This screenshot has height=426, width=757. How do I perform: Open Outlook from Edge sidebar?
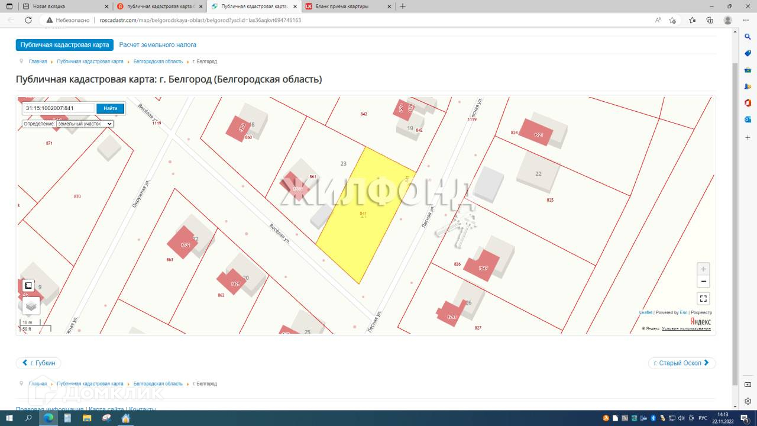point(748,120)
